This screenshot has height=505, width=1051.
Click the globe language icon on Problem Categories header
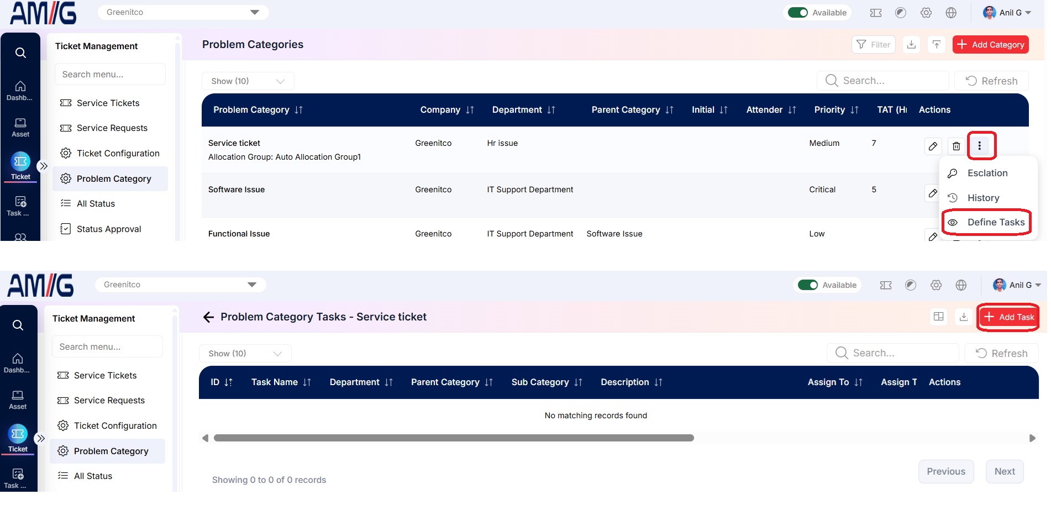pos(951,13)
